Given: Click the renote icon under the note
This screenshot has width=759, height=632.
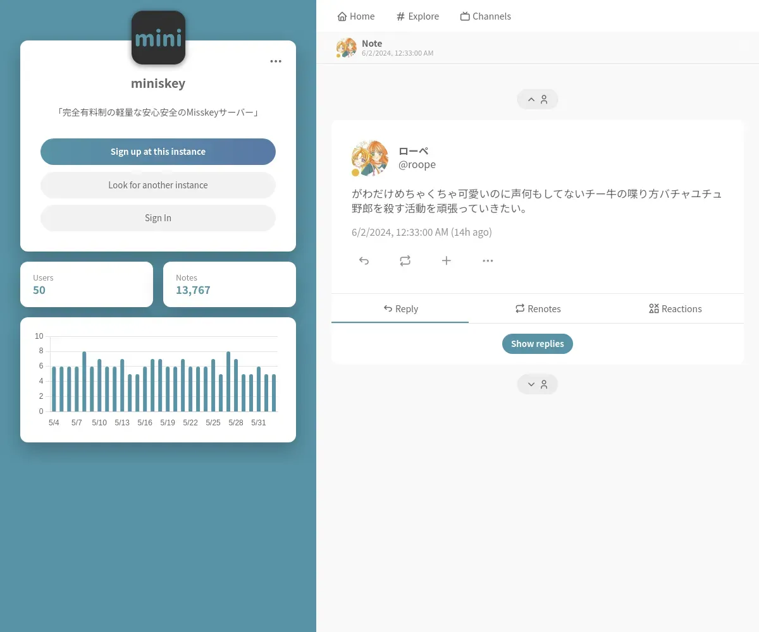Looking at the screenshot, I should click(405, 260).
